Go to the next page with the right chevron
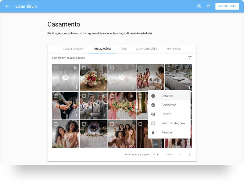244x184 pixels. [190, 155]
